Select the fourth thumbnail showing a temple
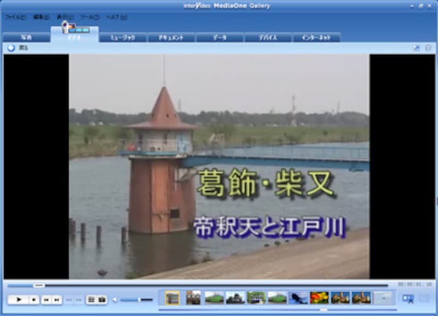This screenshot has width=438, height=316. [235, 298]
